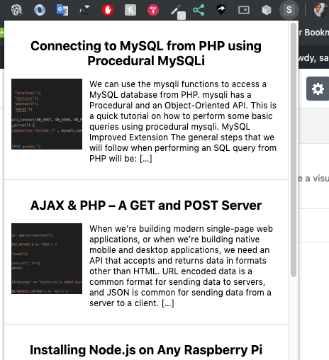Click the black arrow bubble extension icon
The width and height of the screenshot is (329, 360).
click(221, 10)
